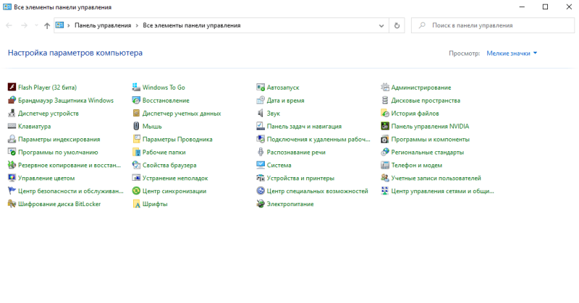Click the back navigation arrow

click(x=9, y=25)
